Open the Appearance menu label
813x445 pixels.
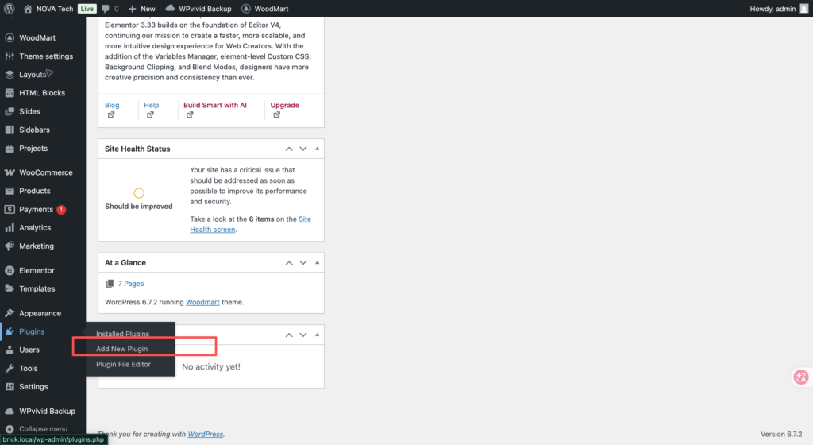(40, 313)
